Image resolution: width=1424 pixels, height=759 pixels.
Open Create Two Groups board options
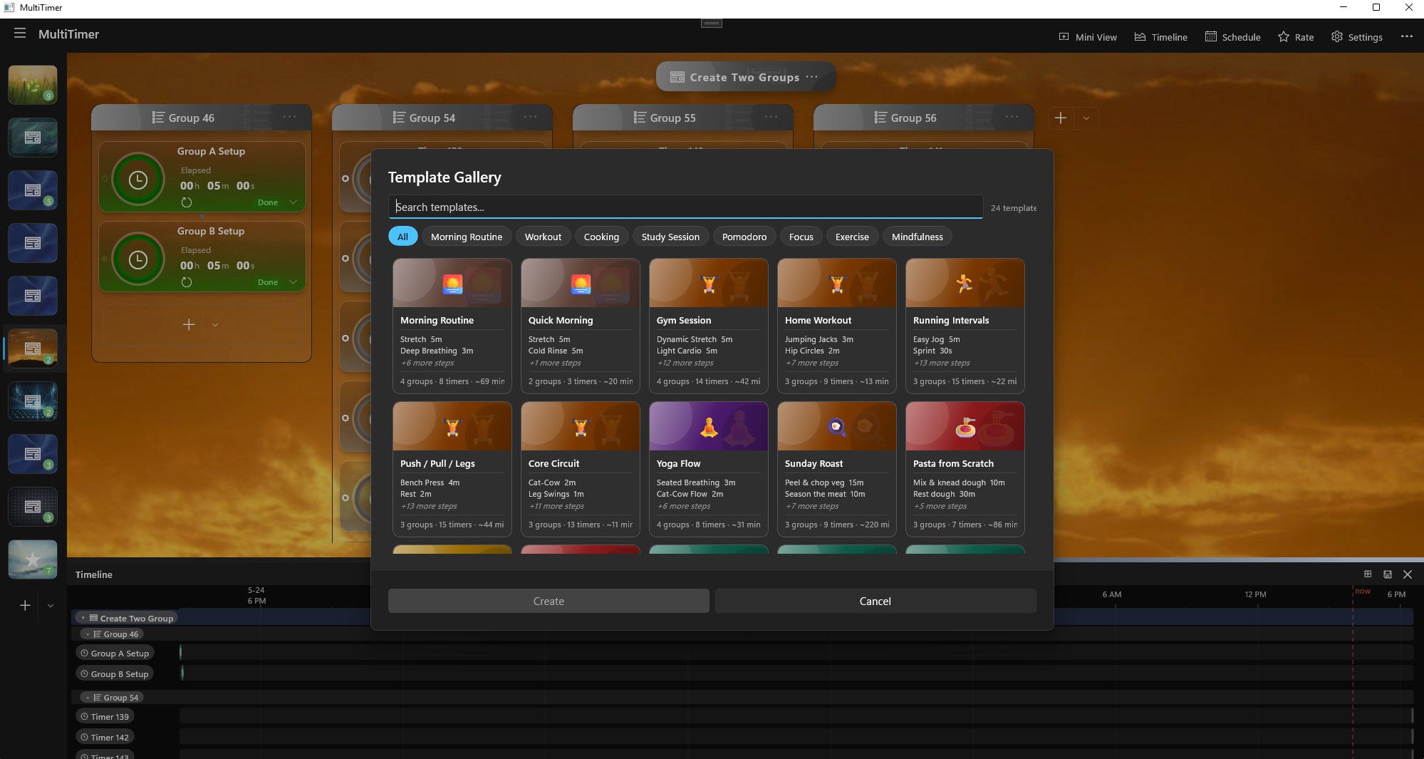(x=812, y=77)
